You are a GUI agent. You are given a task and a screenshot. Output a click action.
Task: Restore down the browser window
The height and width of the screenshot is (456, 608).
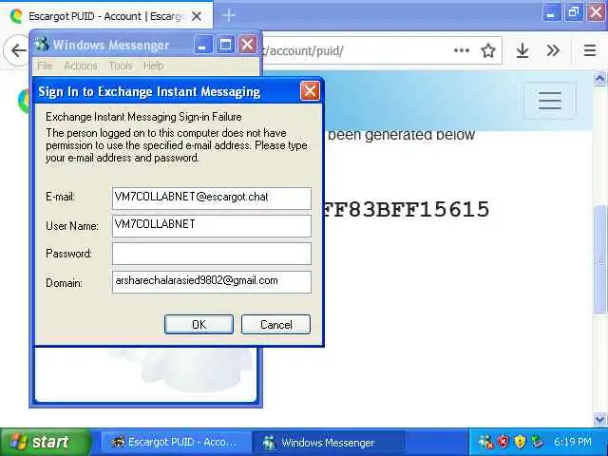tap(574, 12)
